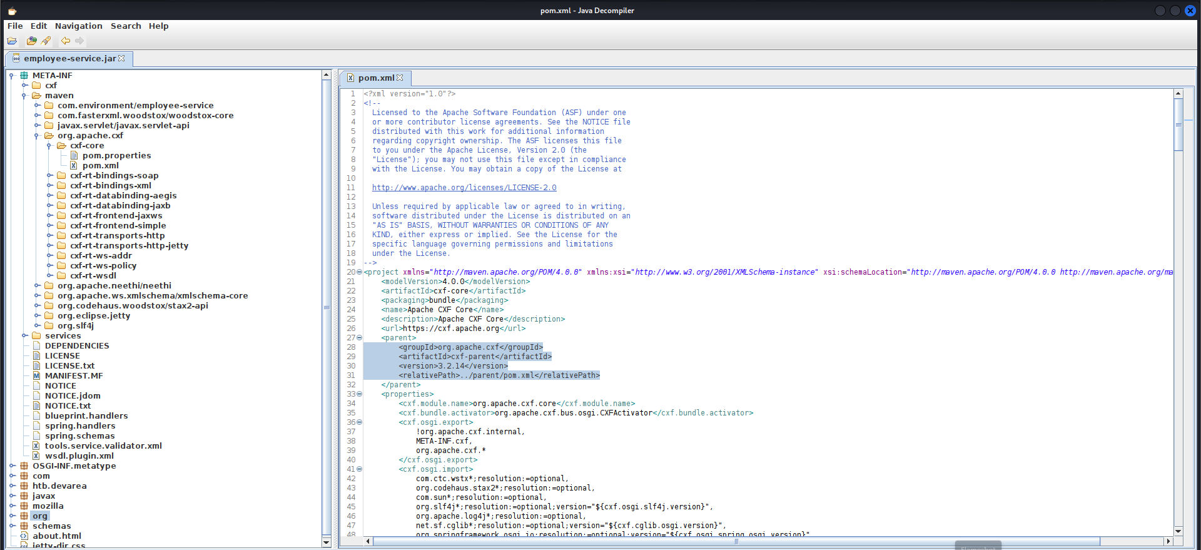Close the pom.xml editor tab
Image resolution: width=1201 pixels, height=550 pixels.
click(x=400, y=78)
